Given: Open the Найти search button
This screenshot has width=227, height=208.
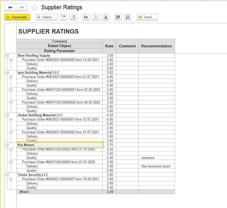Looking at the screenshot, I should [46, 17].
